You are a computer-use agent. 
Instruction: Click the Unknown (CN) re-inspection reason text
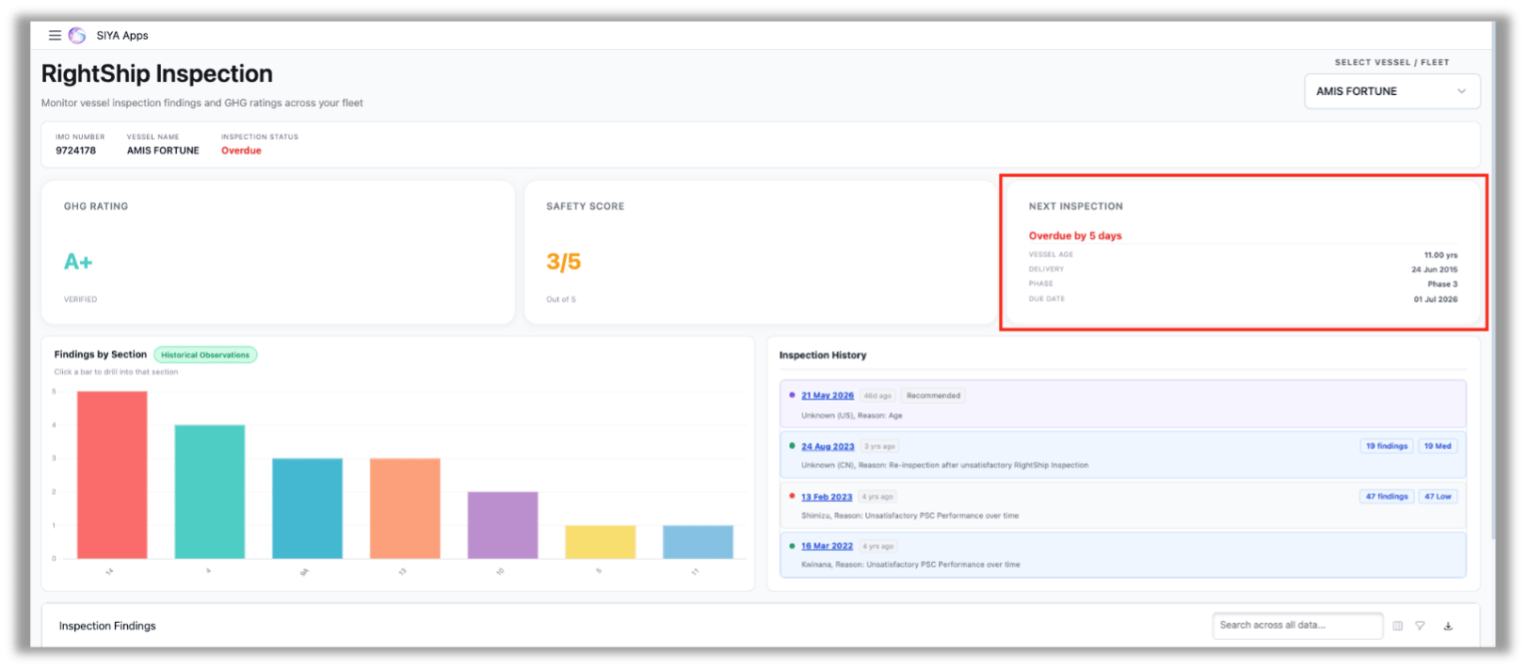pyautogui.click(x=944, y=466)
